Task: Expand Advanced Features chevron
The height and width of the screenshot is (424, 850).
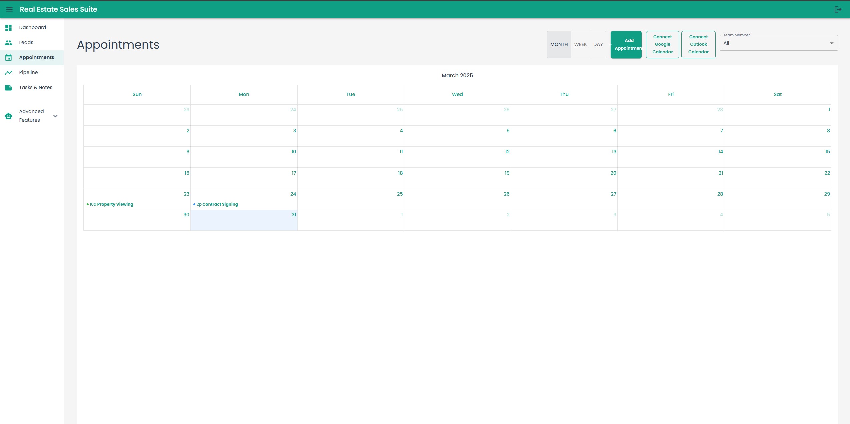Action: point(56,116)
